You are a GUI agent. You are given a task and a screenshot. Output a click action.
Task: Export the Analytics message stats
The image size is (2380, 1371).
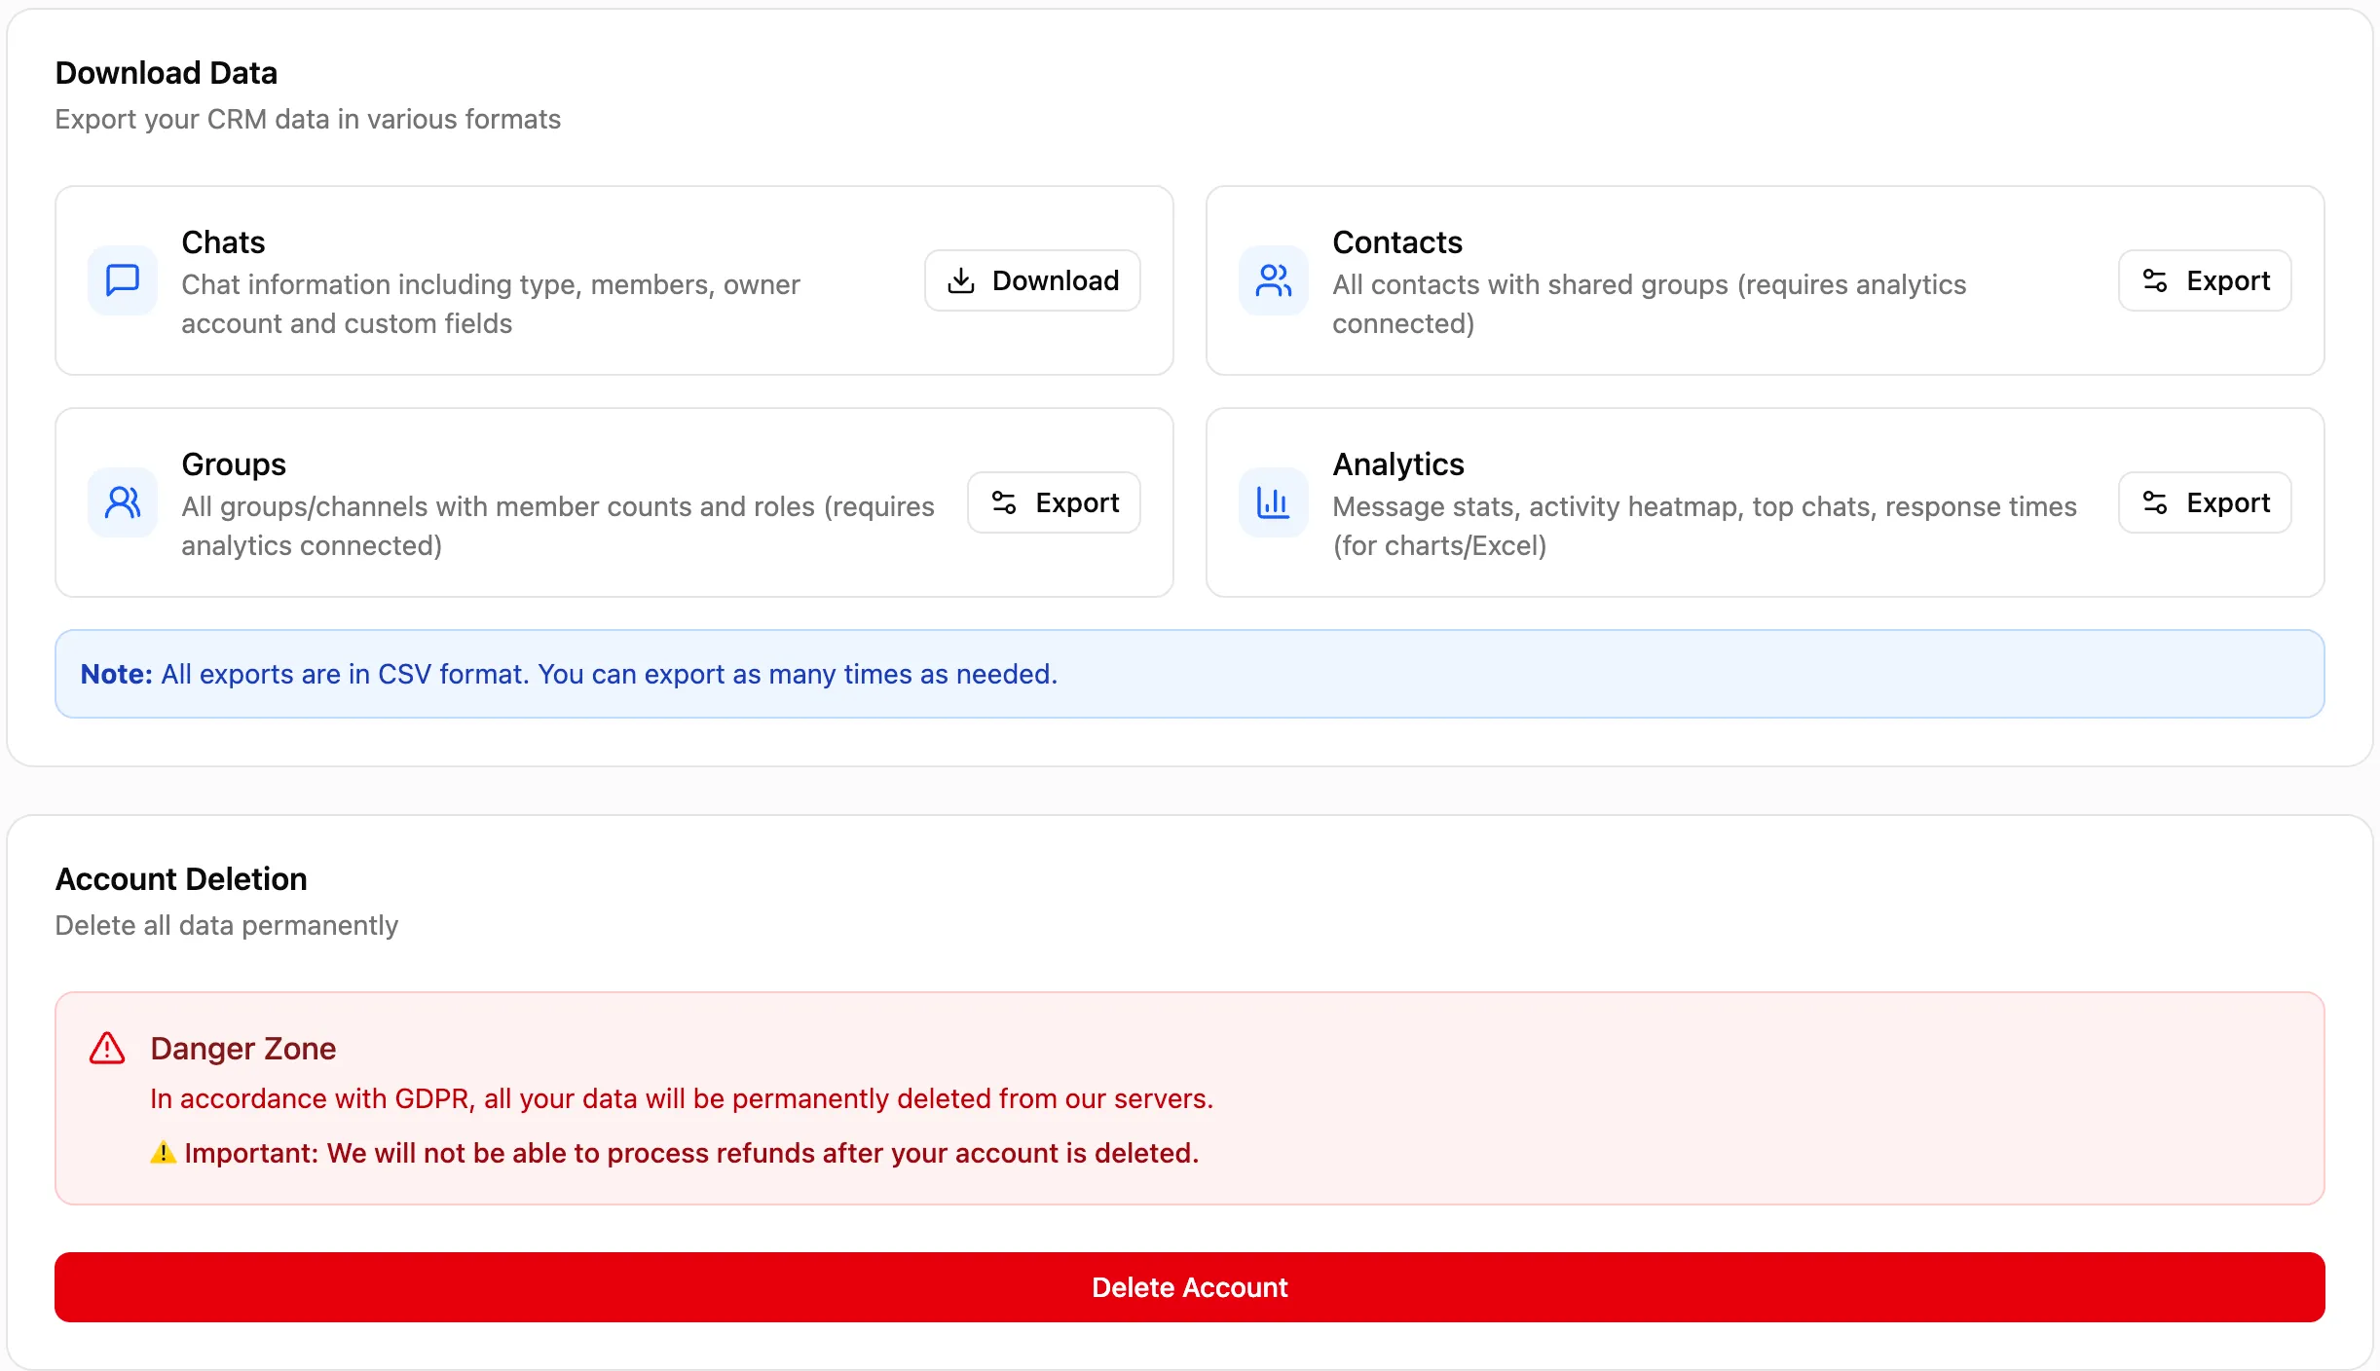point(2205,502)
